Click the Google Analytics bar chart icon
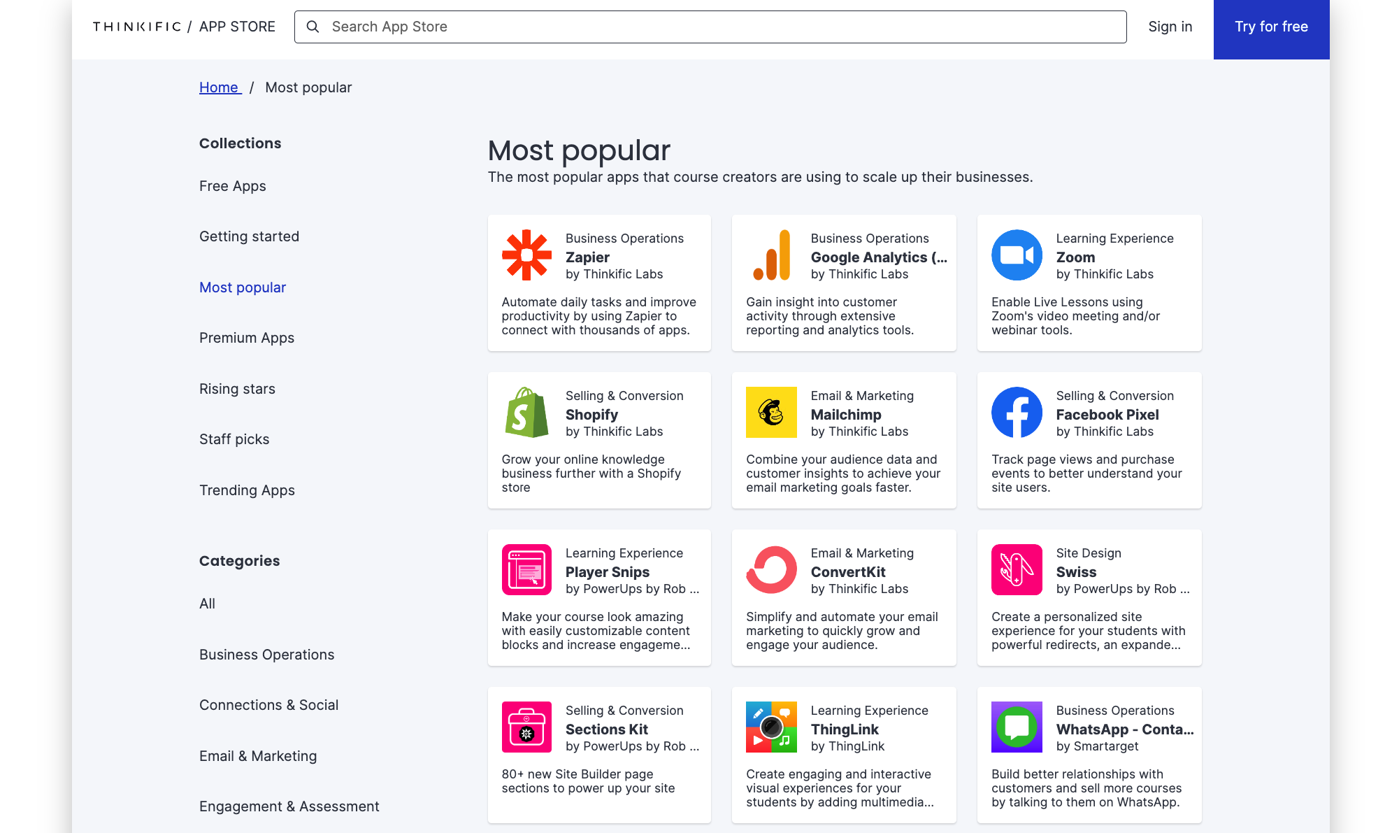Viewport: 1399px width, 833px height. point(771,255)
